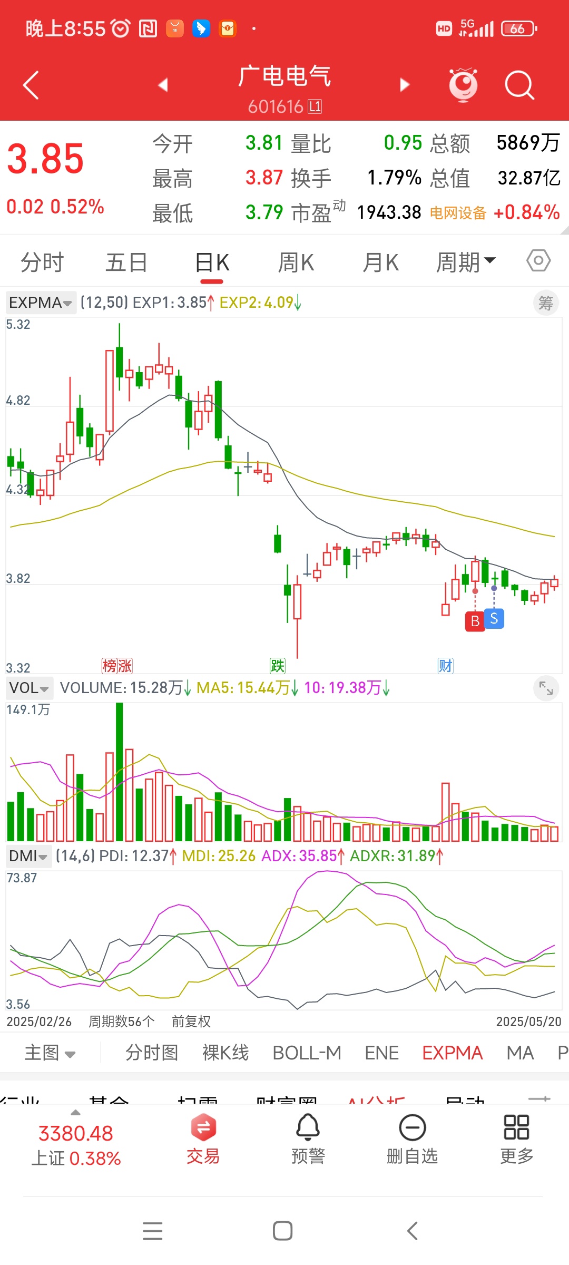This screenshot has width=569, height=1265.
Task: Tap the 总额 5869万 value
Action: (x=528, y=143)
